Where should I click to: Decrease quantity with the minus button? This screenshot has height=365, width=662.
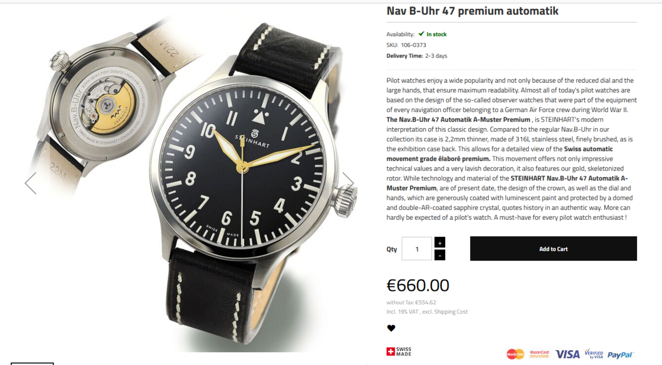[x=440, y=255]
